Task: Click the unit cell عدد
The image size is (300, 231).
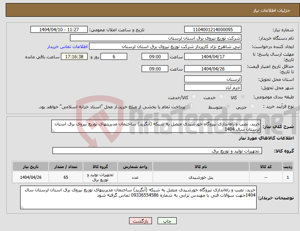Action: tap(135, 177)
